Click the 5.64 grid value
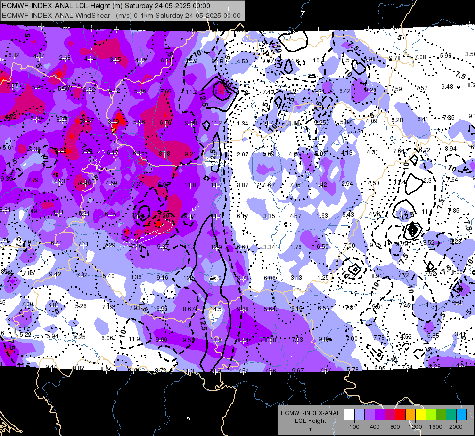 [x=270, y=309]
